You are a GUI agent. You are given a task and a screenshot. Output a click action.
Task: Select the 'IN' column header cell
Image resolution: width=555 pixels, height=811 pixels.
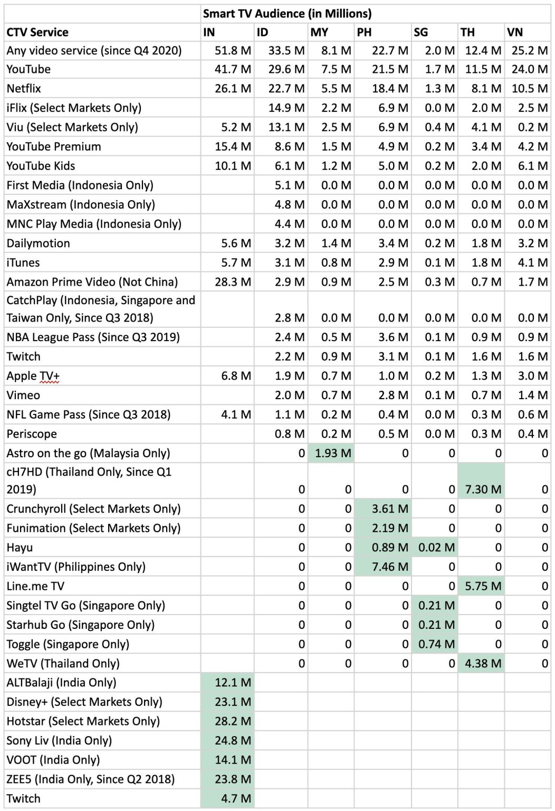click(227, 32)
